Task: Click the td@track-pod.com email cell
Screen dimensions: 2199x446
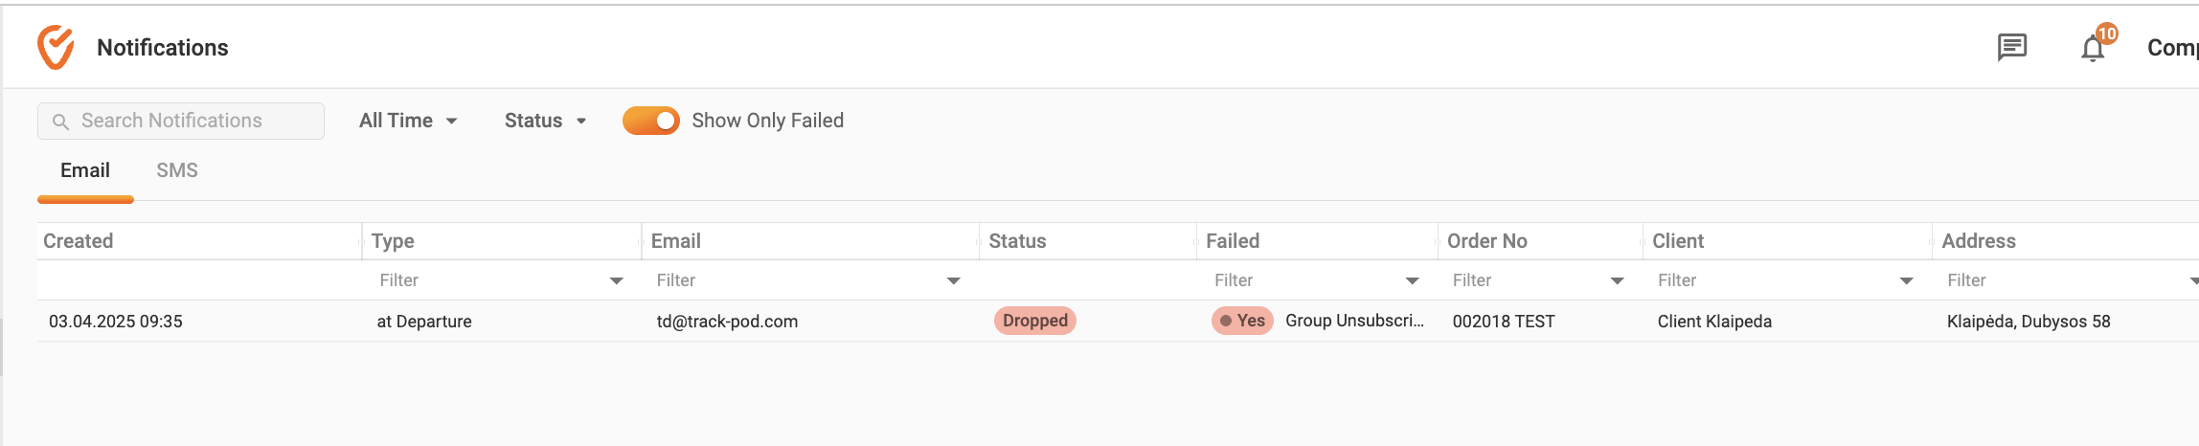Action: click(727, 322)
